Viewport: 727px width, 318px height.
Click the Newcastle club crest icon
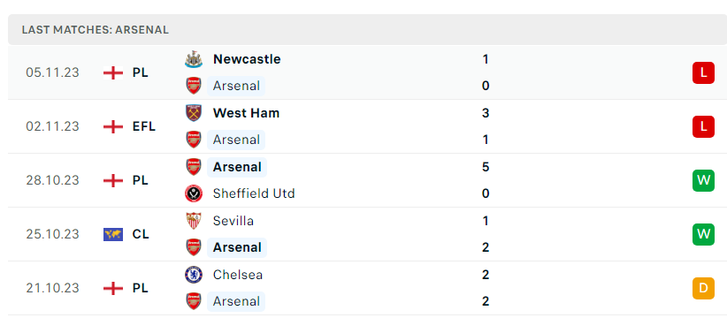pyautogui.click(x=194, y=59)
